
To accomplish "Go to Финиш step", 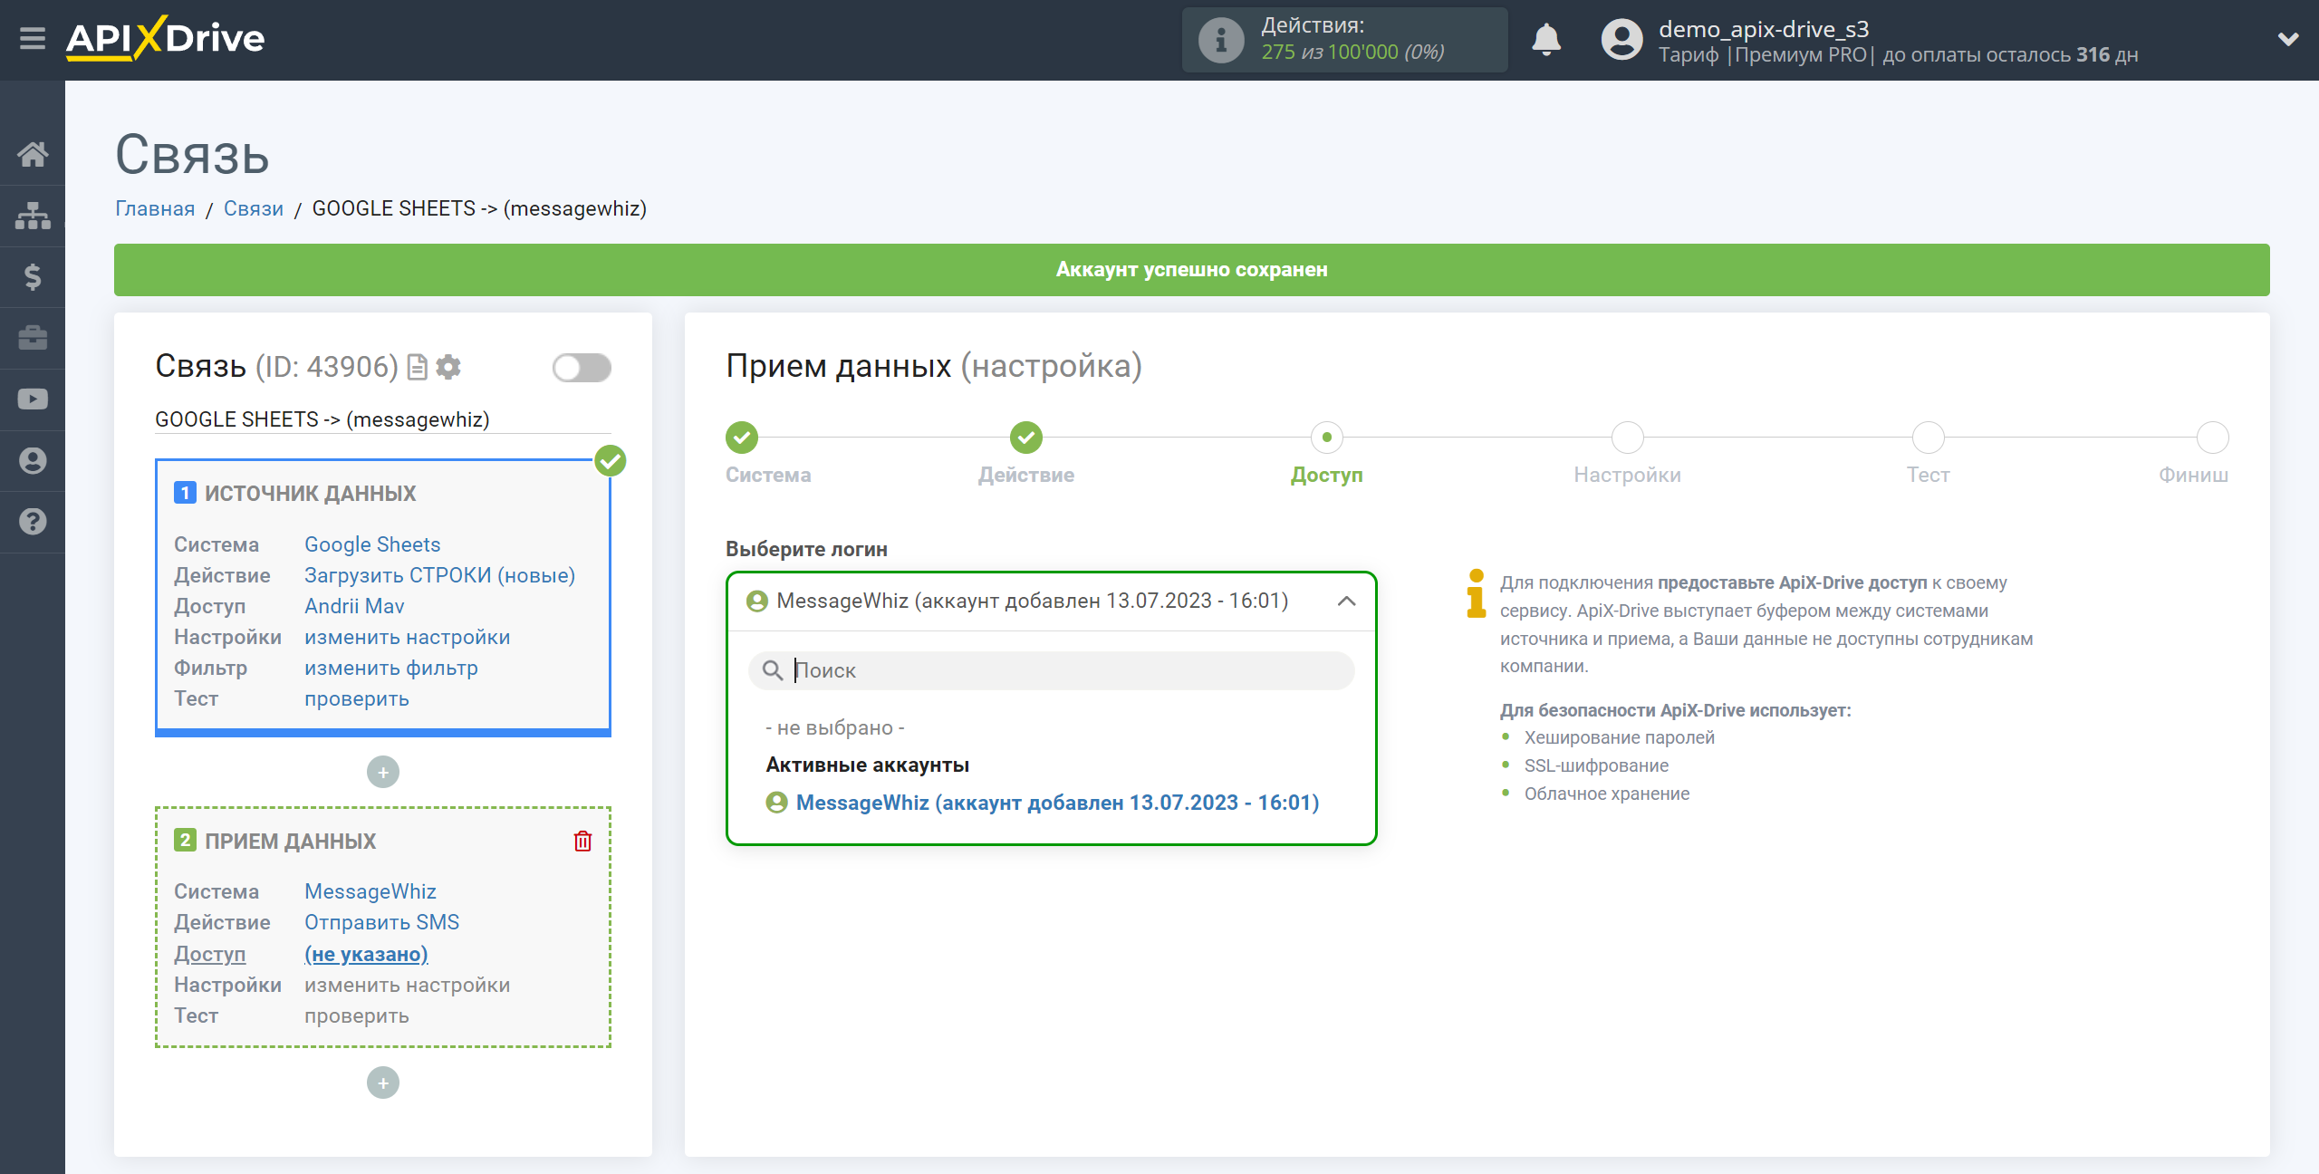I will point(2212,438).
